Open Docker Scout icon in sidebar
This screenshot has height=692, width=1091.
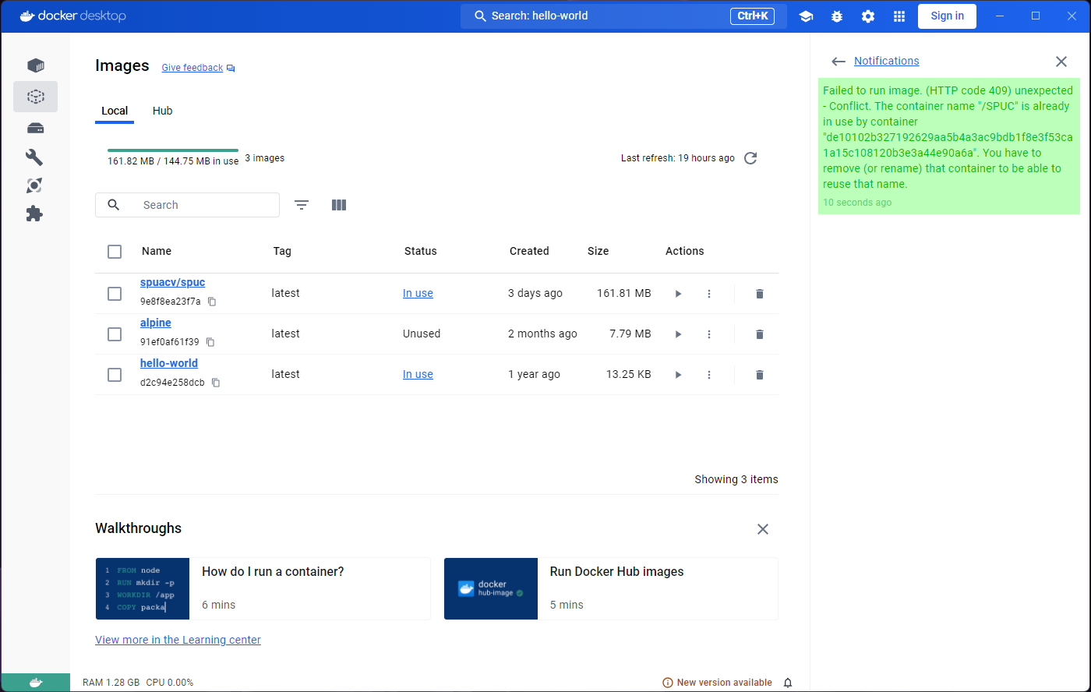coord(34,185)
